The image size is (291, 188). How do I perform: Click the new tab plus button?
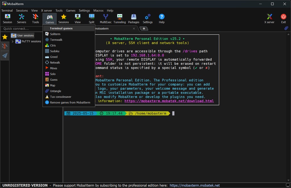point(144,29)
